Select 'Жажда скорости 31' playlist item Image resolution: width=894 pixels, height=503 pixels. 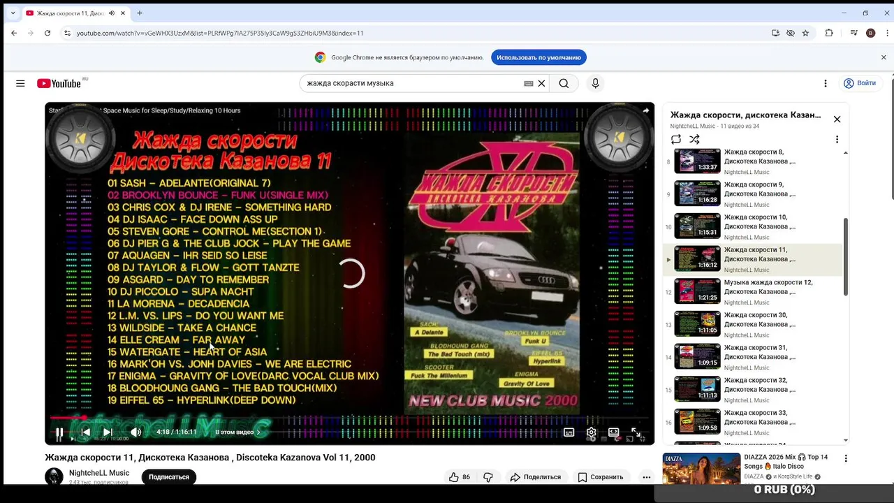tap(752, 357)
